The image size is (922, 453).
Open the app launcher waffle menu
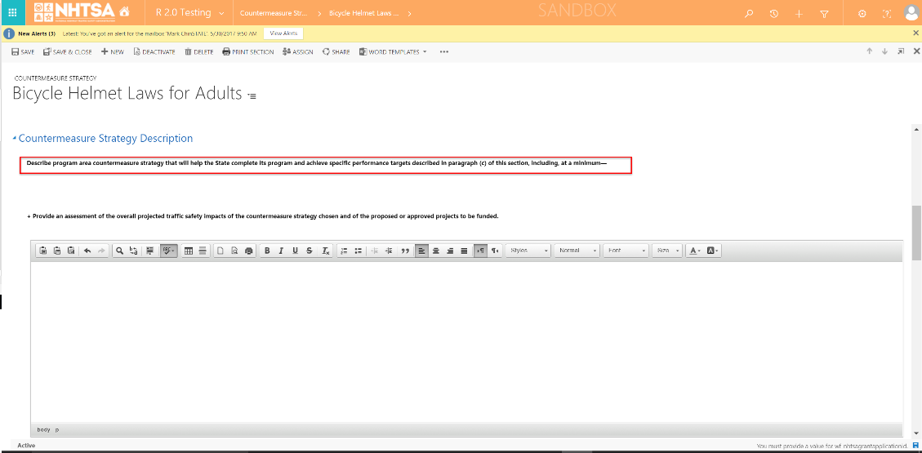point(12,13)
